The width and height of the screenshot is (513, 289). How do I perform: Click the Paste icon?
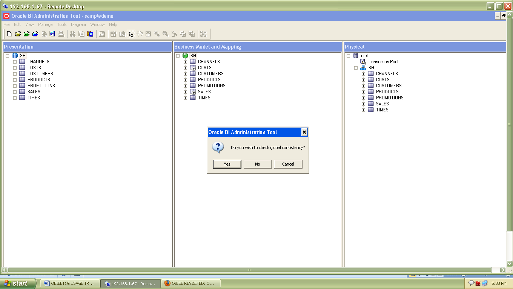click(90, 34)
